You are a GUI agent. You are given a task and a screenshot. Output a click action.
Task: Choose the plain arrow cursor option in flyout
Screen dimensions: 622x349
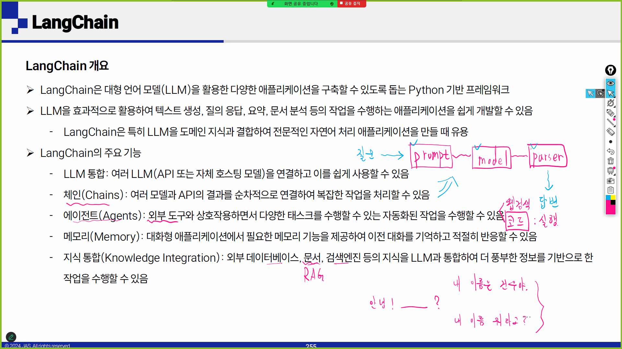[x=590, y=93]
